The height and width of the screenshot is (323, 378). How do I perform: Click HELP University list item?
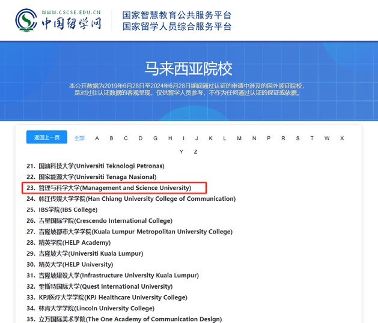pyautogui.click(x=76, y=264)
